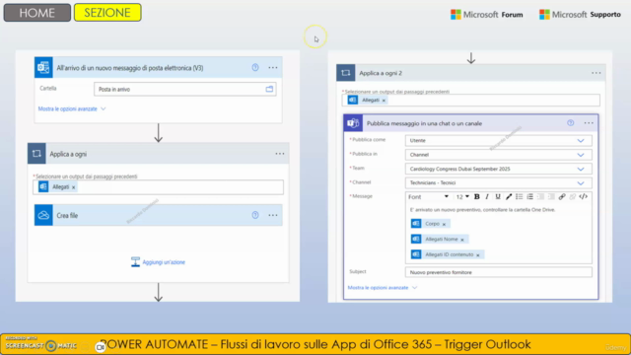Open Microsoft Forum link

coord(486,15)
